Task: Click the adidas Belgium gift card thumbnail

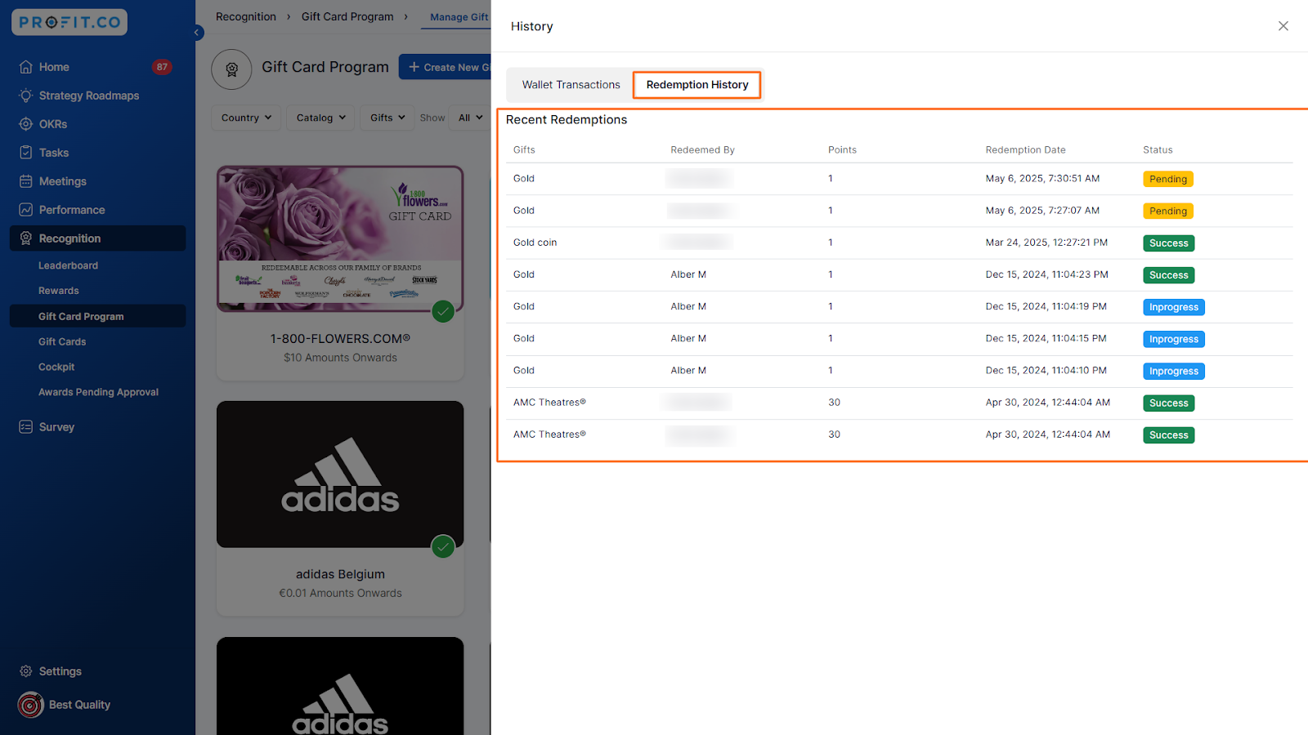Action: pos(339,474)
